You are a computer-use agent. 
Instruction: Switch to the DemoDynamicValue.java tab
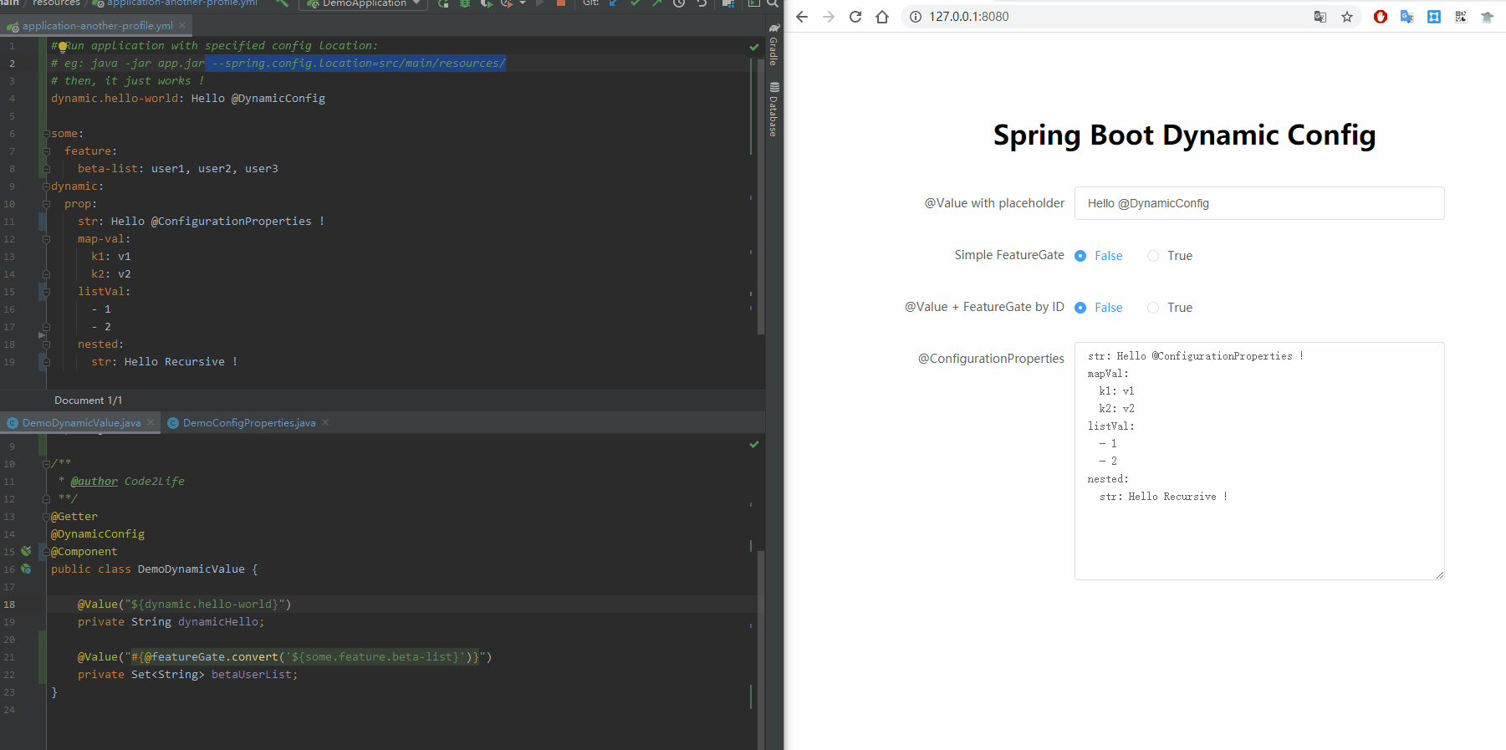[81, 423]
